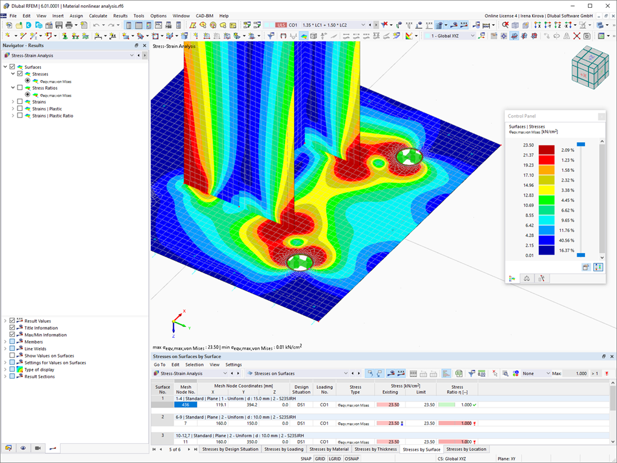The height and width of the screenshot is (463, 617).
Task: Click the Print icon in the top toolbar
Action: pos(68,25)
